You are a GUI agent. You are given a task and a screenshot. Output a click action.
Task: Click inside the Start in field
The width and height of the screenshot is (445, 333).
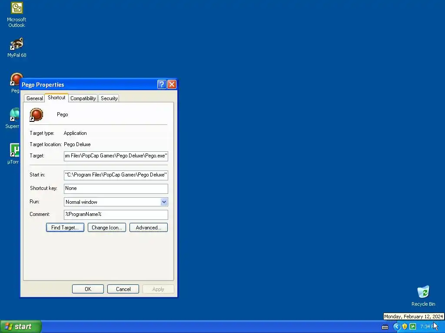pos(116,175)
